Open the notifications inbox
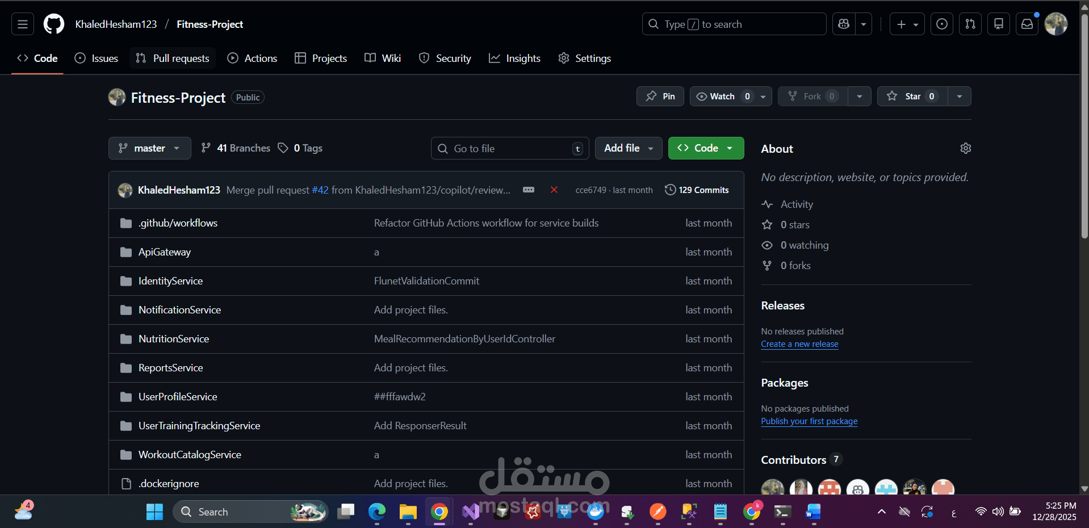Screen dimensions: 1089x528 tap(1027, 24)
